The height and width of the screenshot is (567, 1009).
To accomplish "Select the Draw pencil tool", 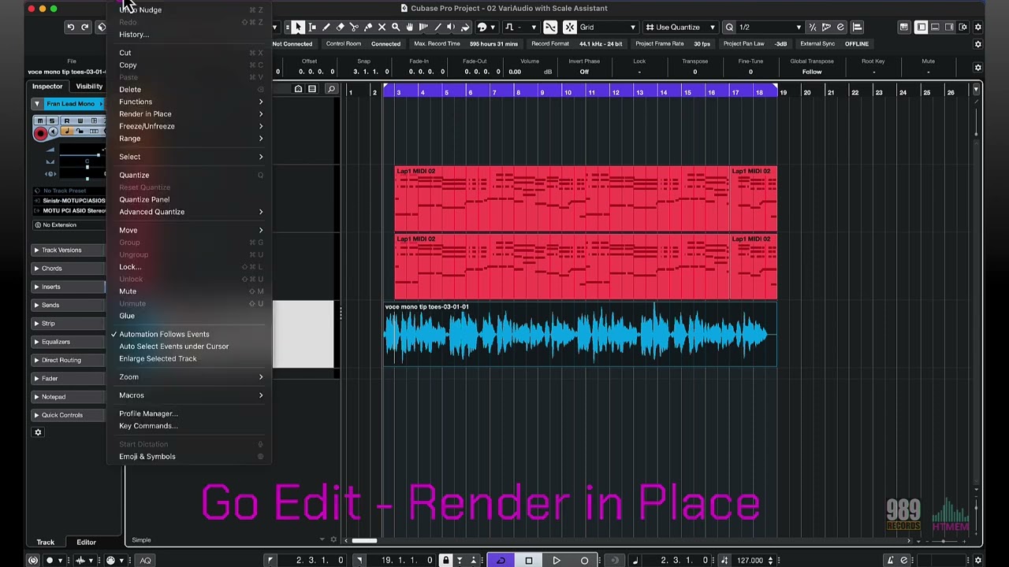I will [326, 27].
